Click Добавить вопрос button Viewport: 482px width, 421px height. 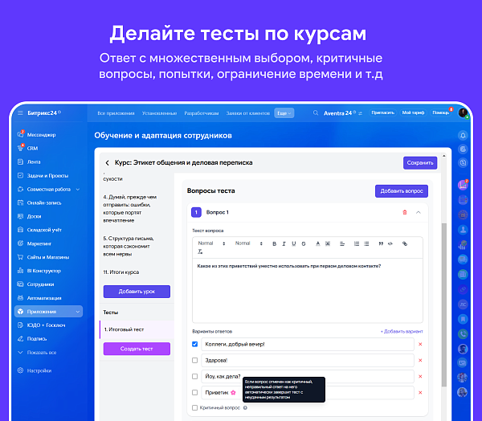[x=402, y=191]
